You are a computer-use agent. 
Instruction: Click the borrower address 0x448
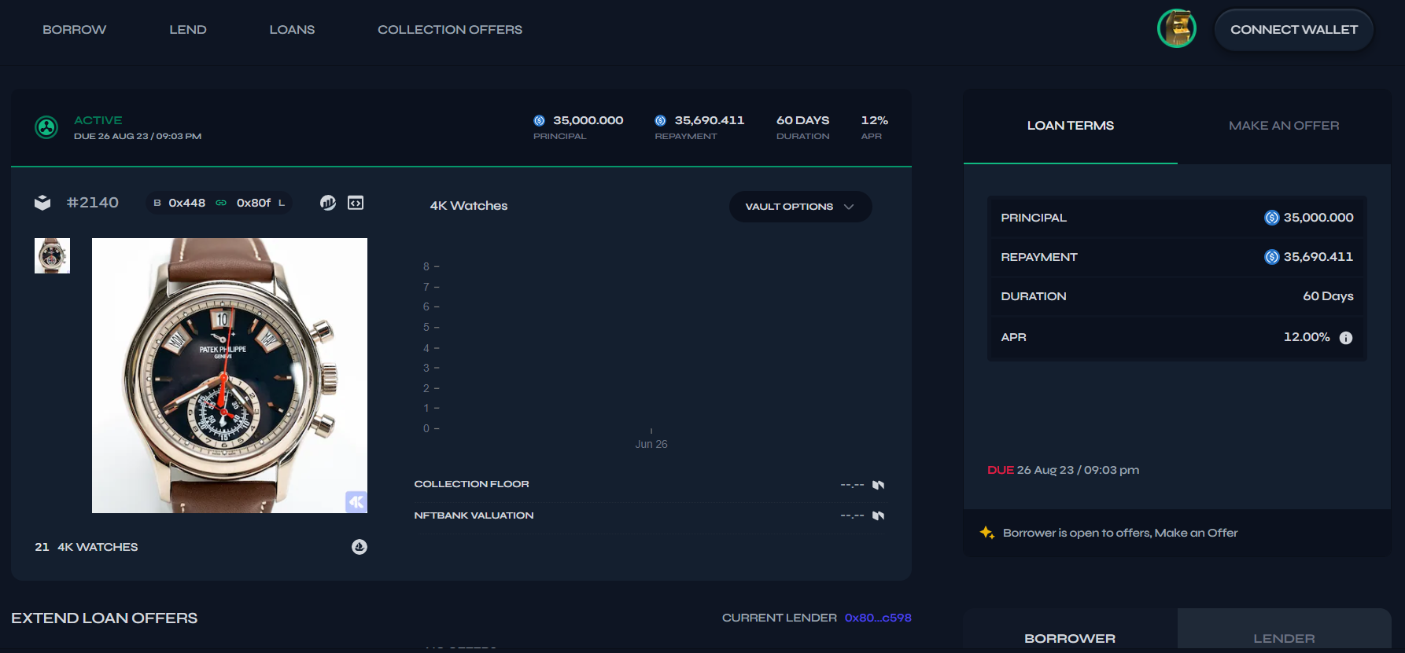[186, 203]
